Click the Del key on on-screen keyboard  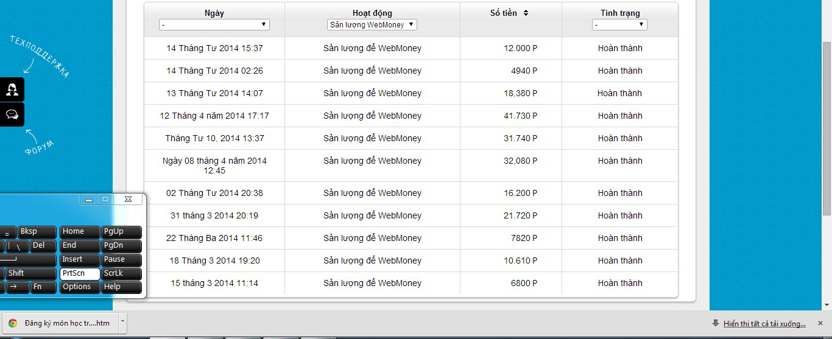coord(43,246)
